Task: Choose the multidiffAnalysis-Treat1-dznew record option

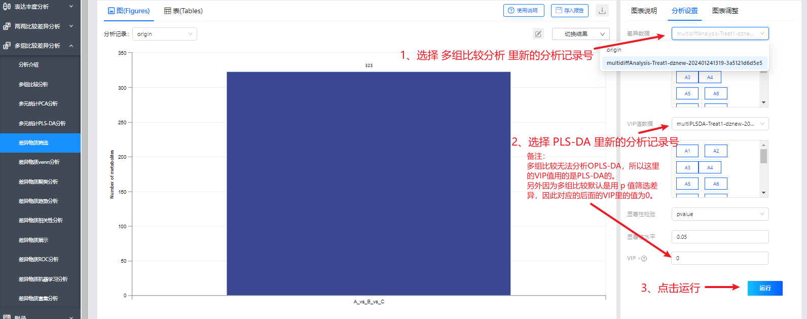Action: (x=684, y=63)
